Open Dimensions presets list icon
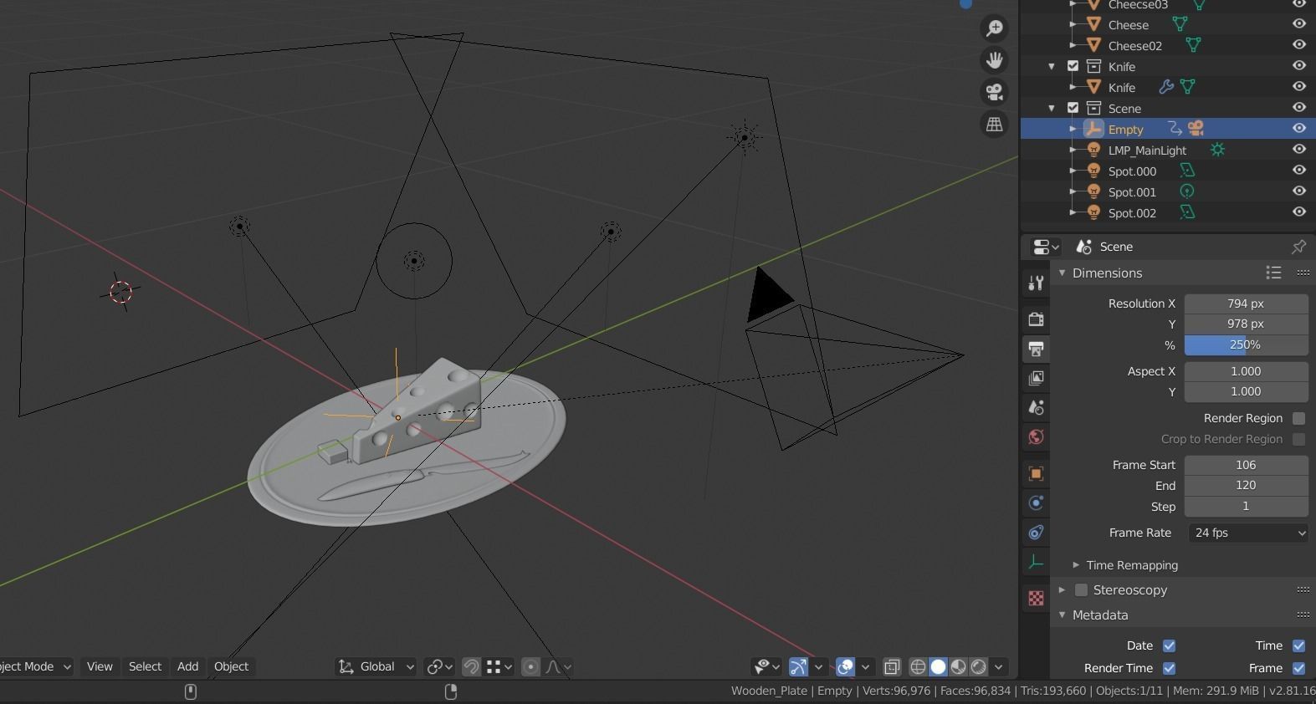Screen dimensions: 1316x704 (x=1273, y=273)
